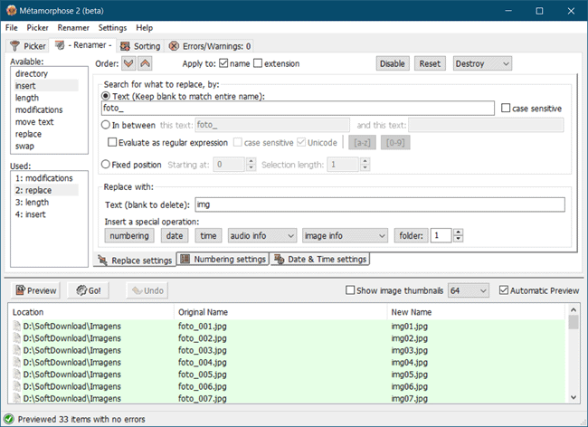Image resolution: width=588 pixels, height=427 pixels.
Task: Open the 'Date & Time settings' tab
Action: (x=320, y=259)
